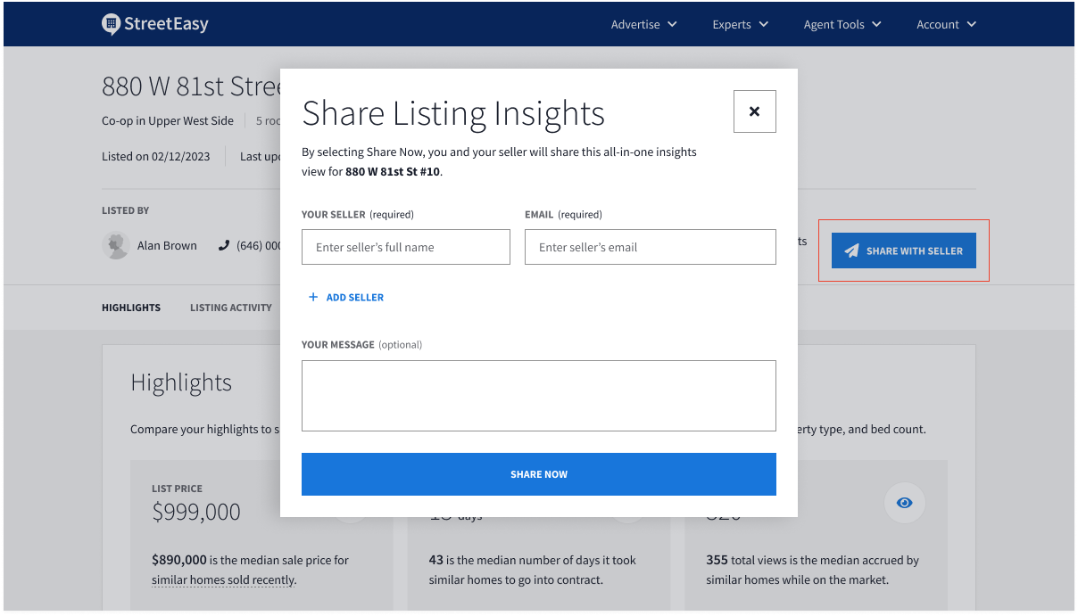Click the Co-op in Upper West Side text

pyautogui.click(x=168, y=120)
